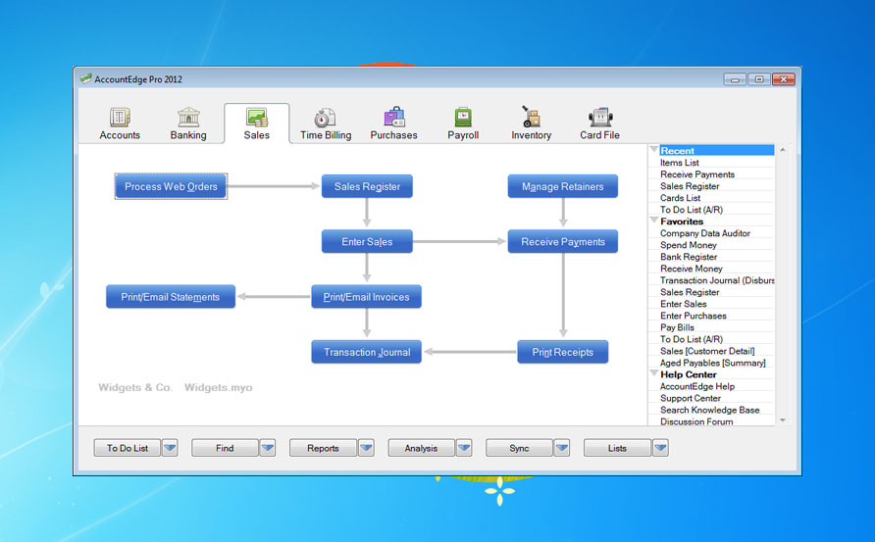Open the Card File rolodex icon
Image resolution: width=875 pixels, height=542 pixels.
point(600,117)
